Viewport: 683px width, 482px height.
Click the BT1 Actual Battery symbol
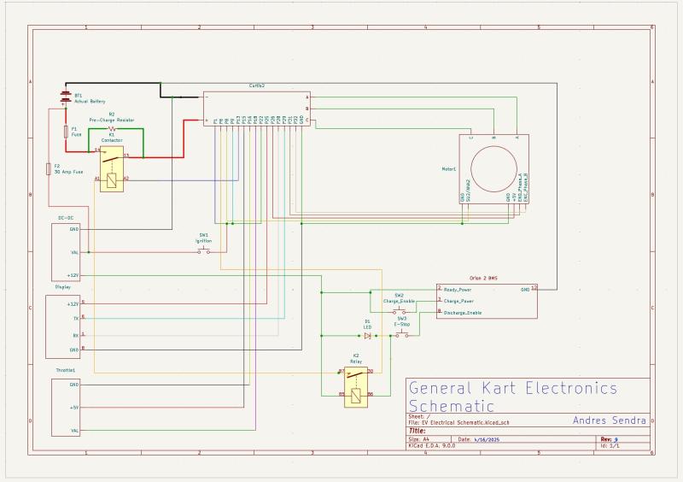(65, 97)
